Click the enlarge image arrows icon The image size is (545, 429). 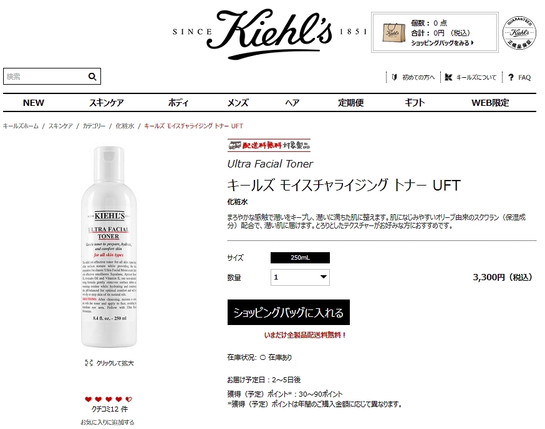tap(89, 363)
